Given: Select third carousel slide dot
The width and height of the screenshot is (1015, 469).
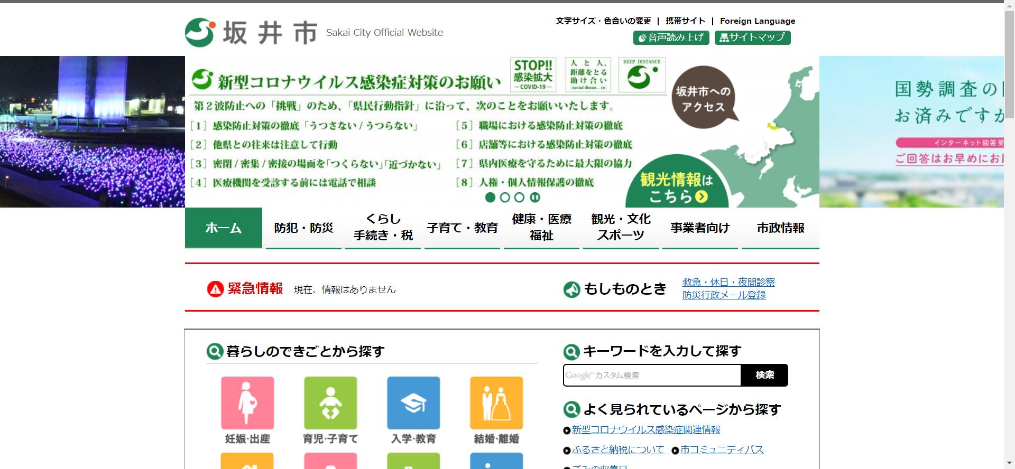Looking at the screenshot, I should tap(520, 198).
